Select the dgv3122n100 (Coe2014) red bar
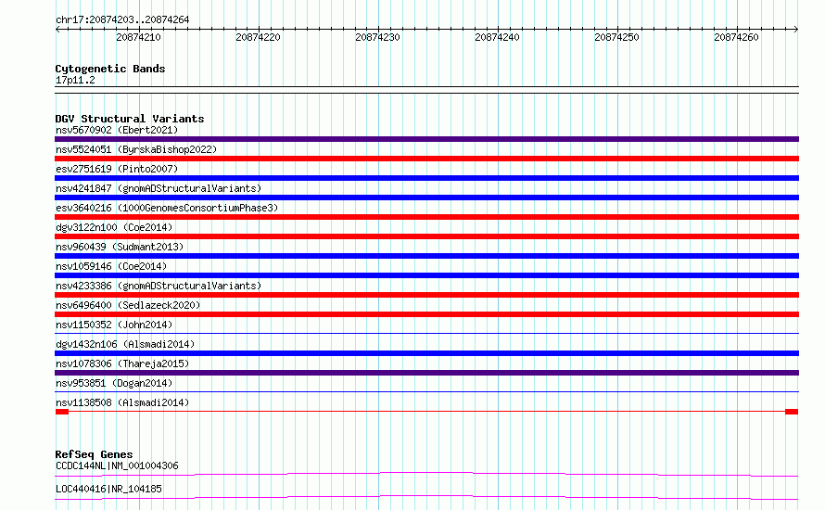The height and width of the screenshot is (510, 825). click(426, 236)
